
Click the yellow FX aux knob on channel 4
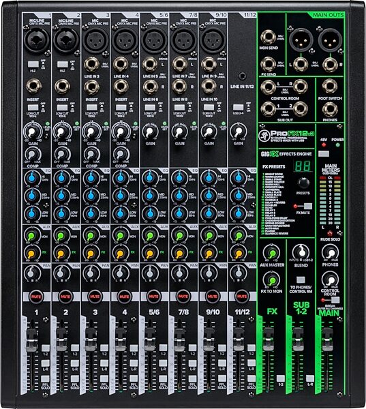pyautogui.click(x=120, y=254)
